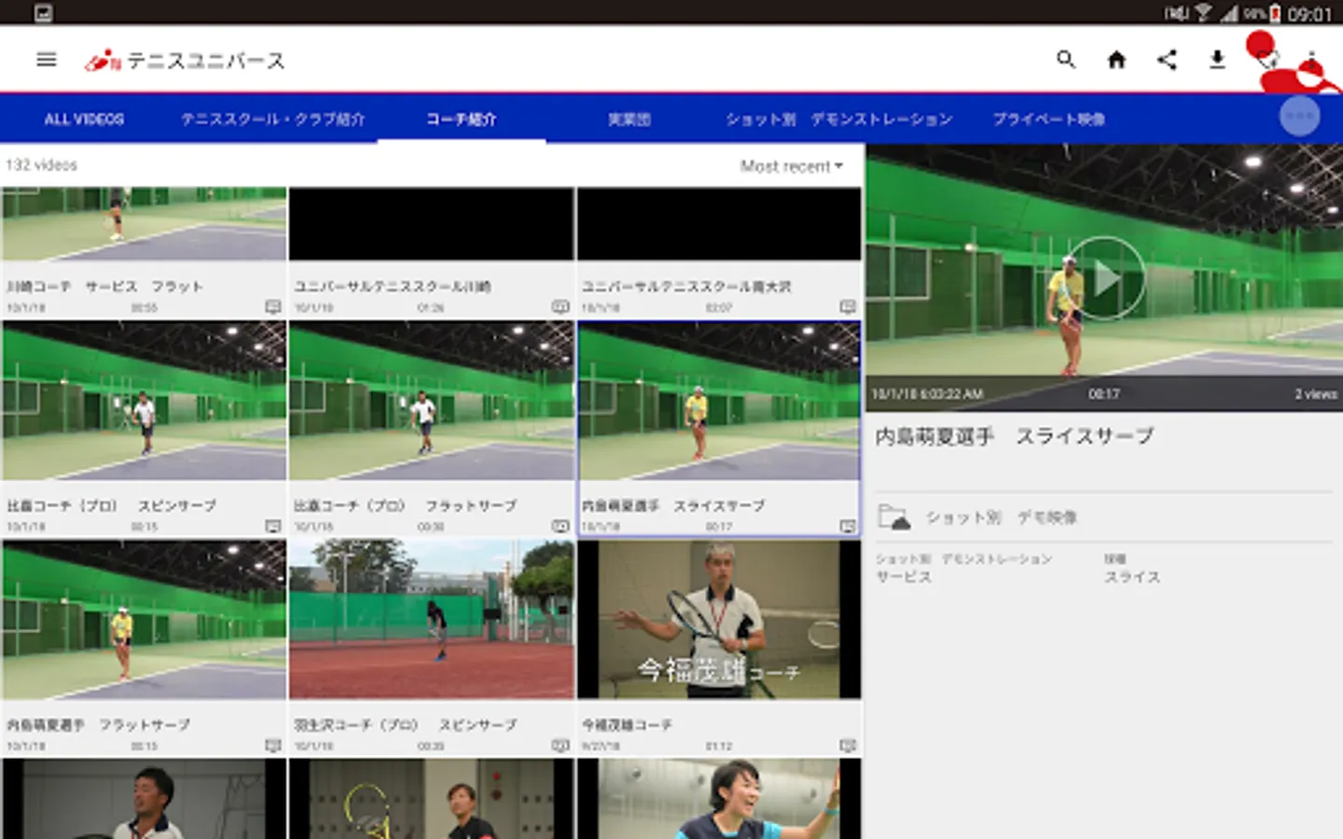Open the bottom thumbnail of the woman in blue shirt
Image resolution: width=1343 pixels, height=839 pixels.
click(x=719, y=799)
